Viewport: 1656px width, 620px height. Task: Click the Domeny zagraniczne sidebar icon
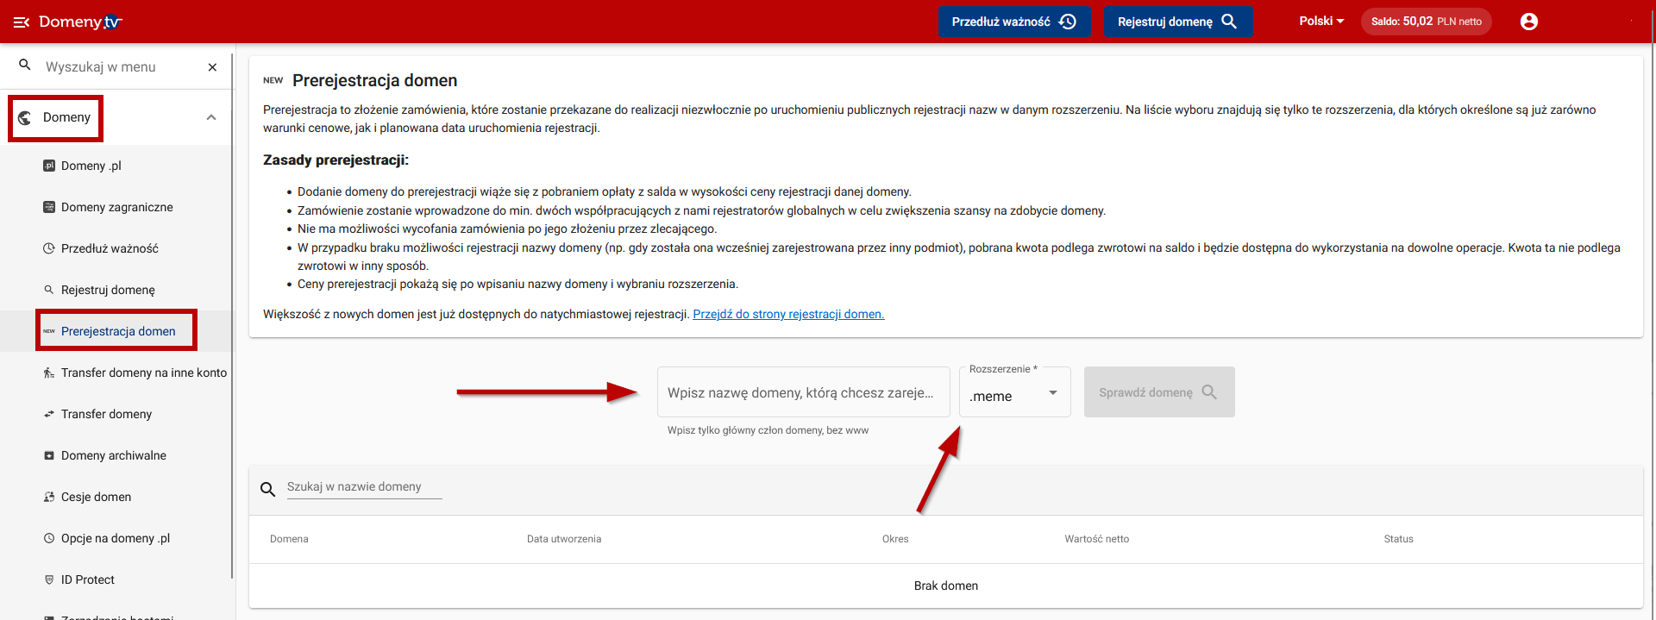[49, 207]
